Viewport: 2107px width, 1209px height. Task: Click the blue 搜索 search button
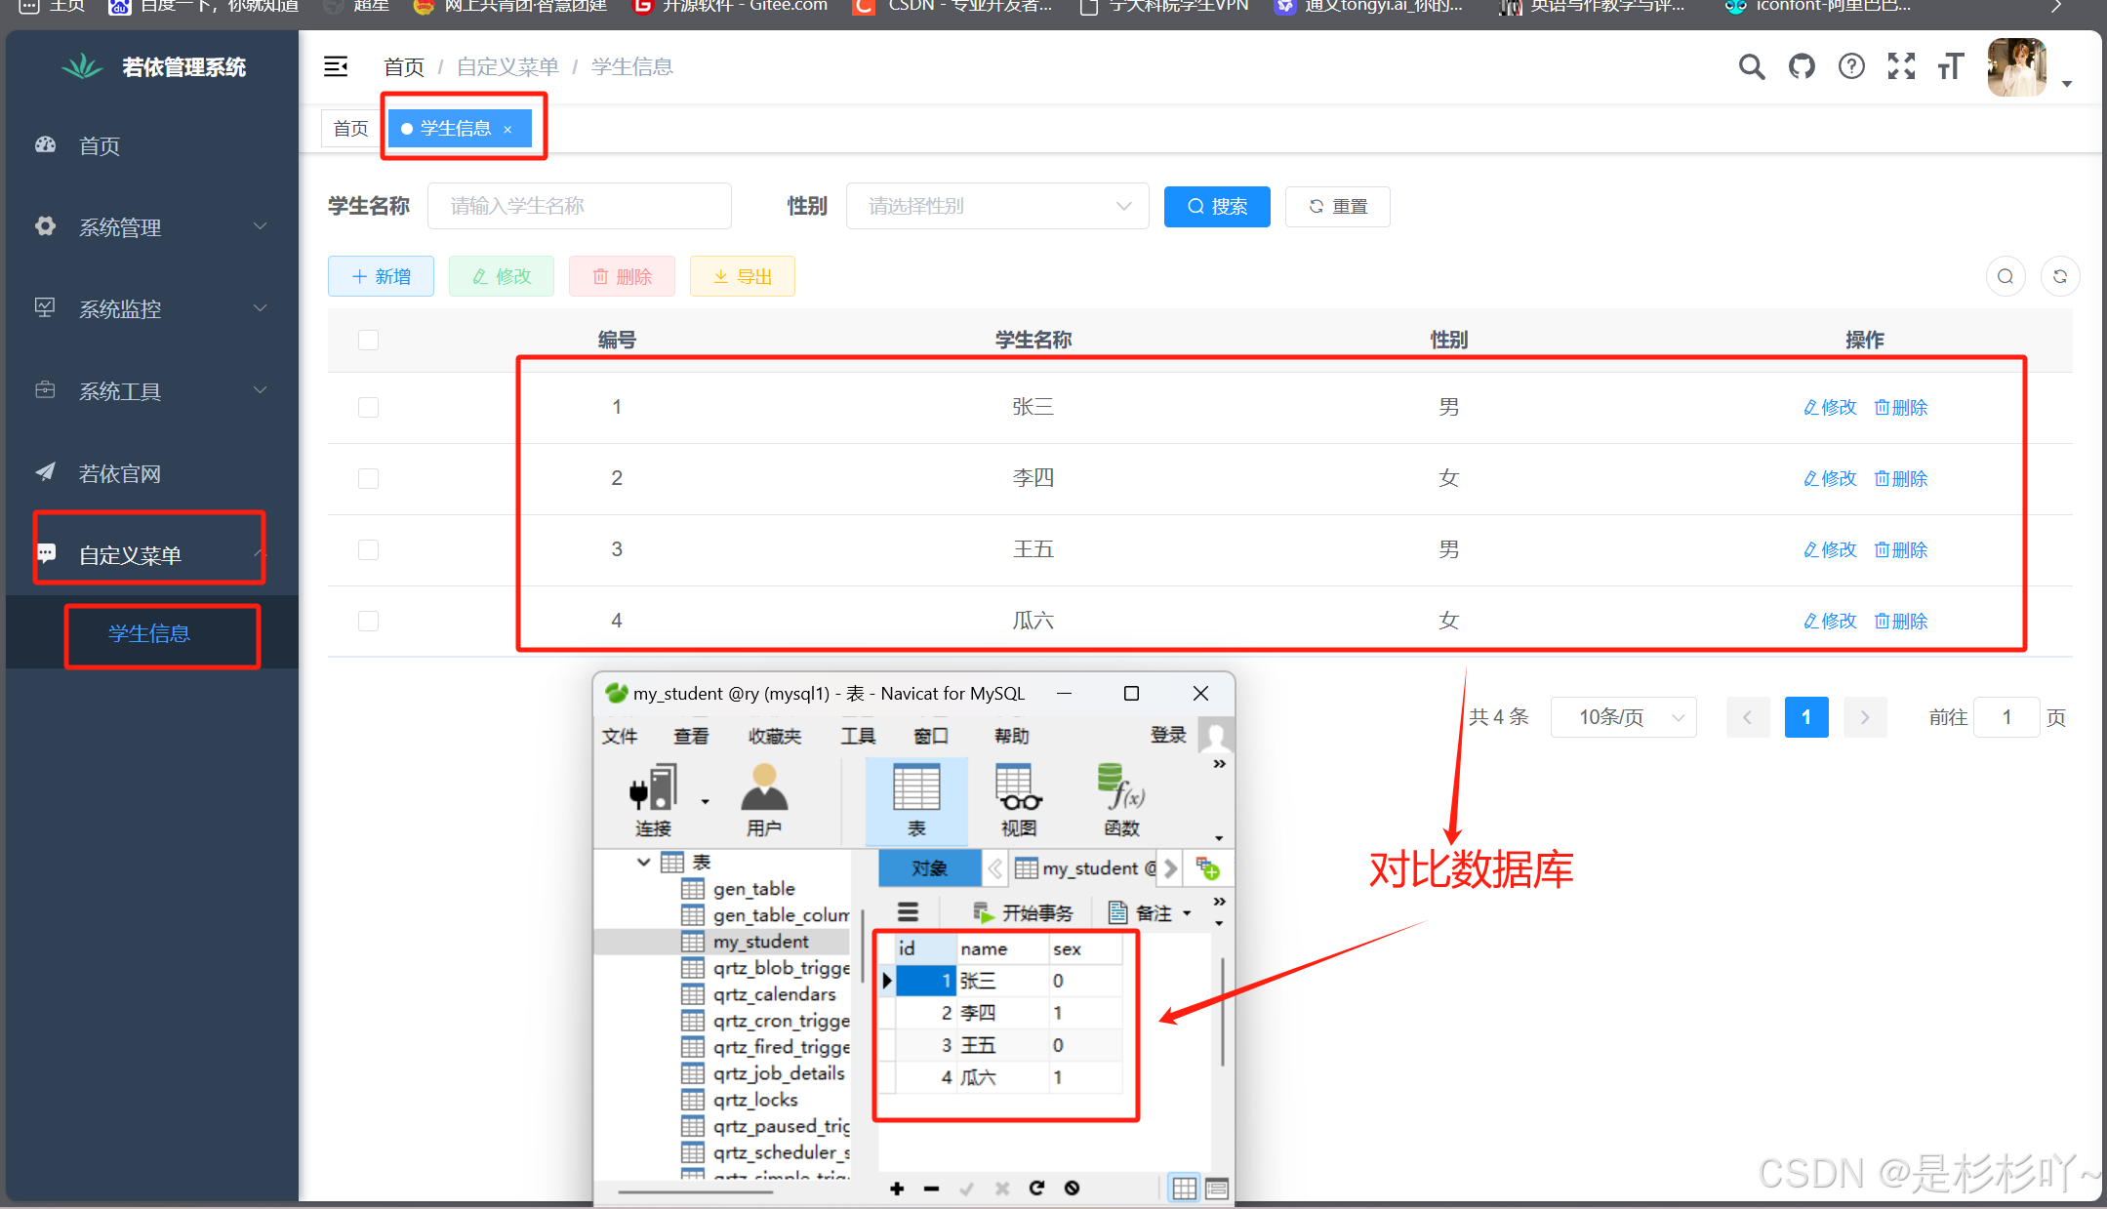1217,207
